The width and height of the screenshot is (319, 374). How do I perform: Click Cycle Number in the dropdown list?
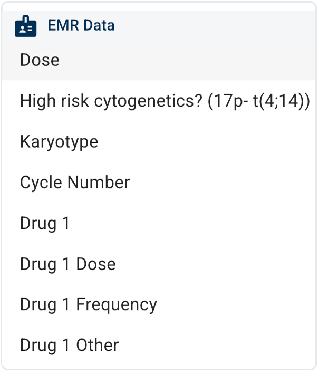(75, 183)
